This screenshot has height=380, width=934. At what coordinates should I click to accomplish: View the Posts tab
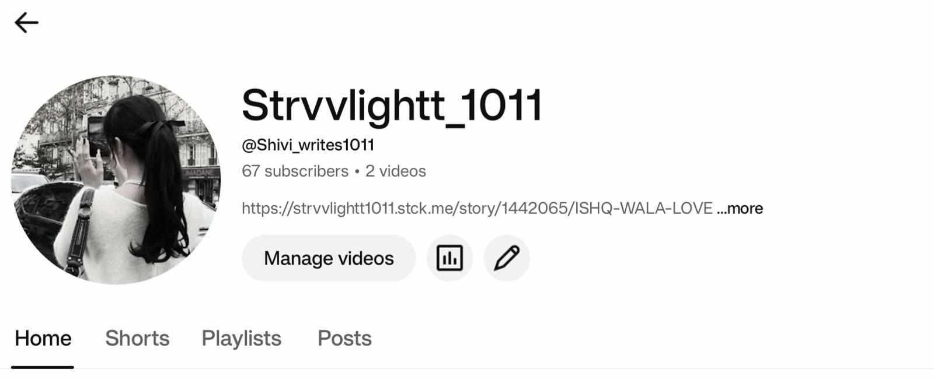point(344,338)
